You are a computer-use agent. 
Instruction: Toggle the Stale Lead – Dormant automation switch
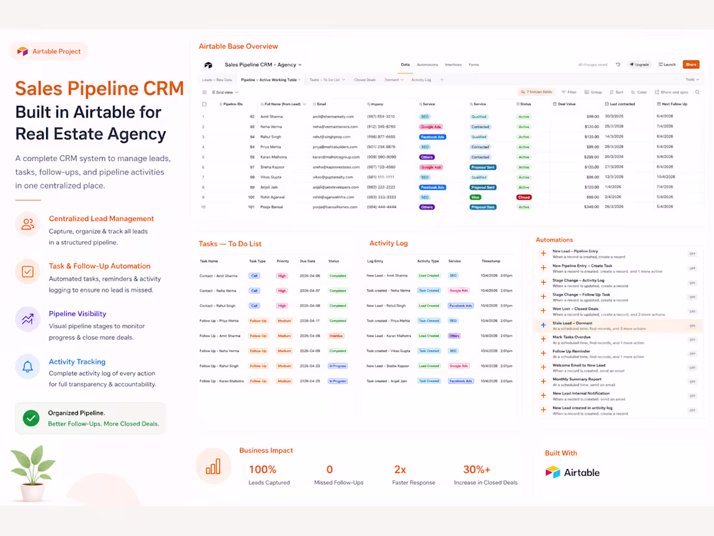pyautogui.click(x=692, y=326)
